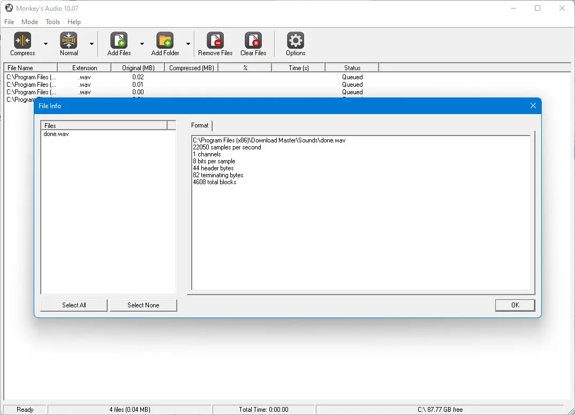Click the Add Files icon
The height and width of the screenshot is (415, 575).
click(119, 40)
